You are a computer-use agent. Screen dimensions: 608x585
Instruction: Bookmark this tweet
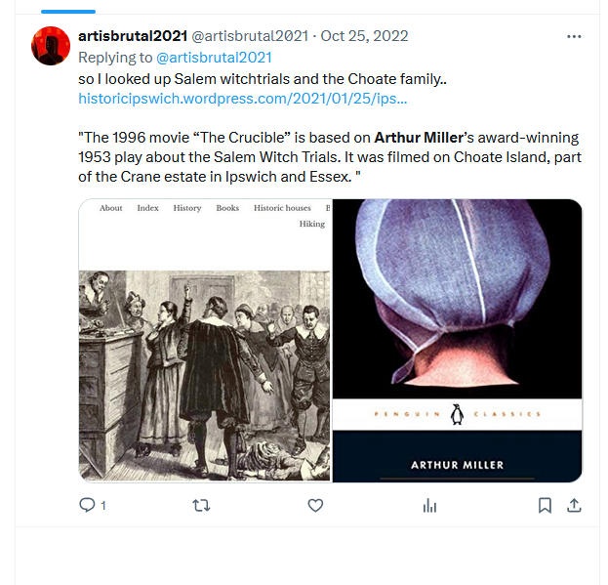[545, 505]
